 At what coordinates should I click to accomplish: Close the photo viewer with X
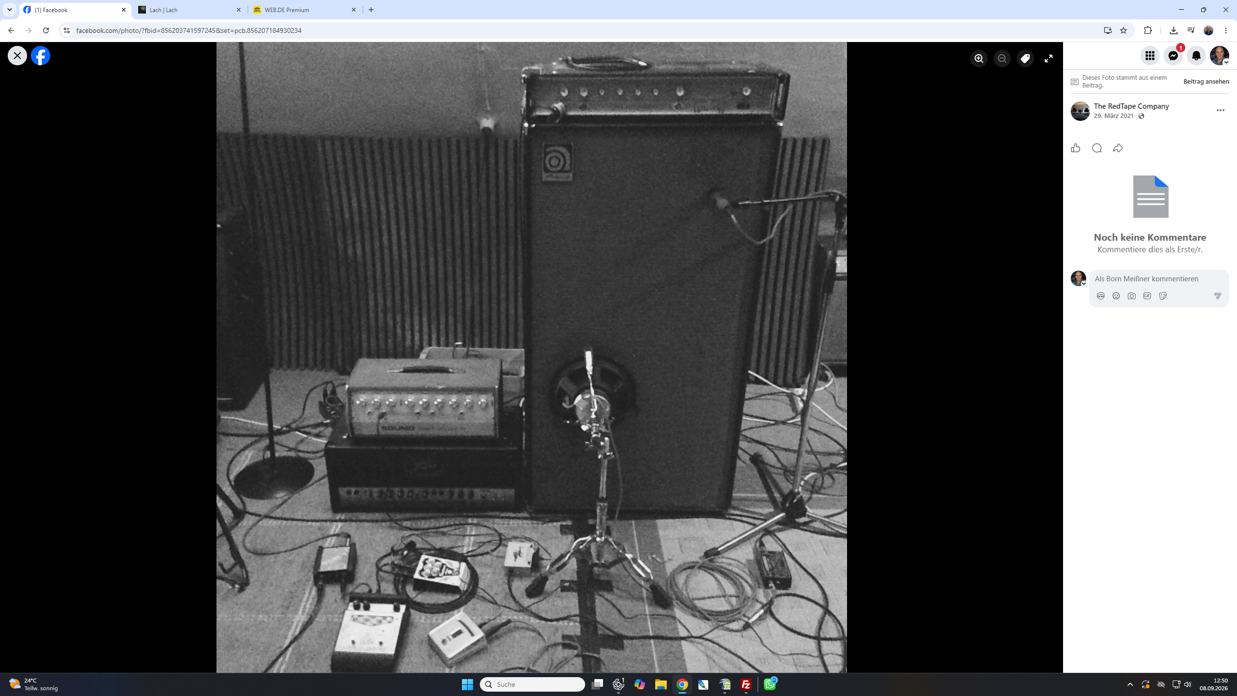(x=17, y=56)
